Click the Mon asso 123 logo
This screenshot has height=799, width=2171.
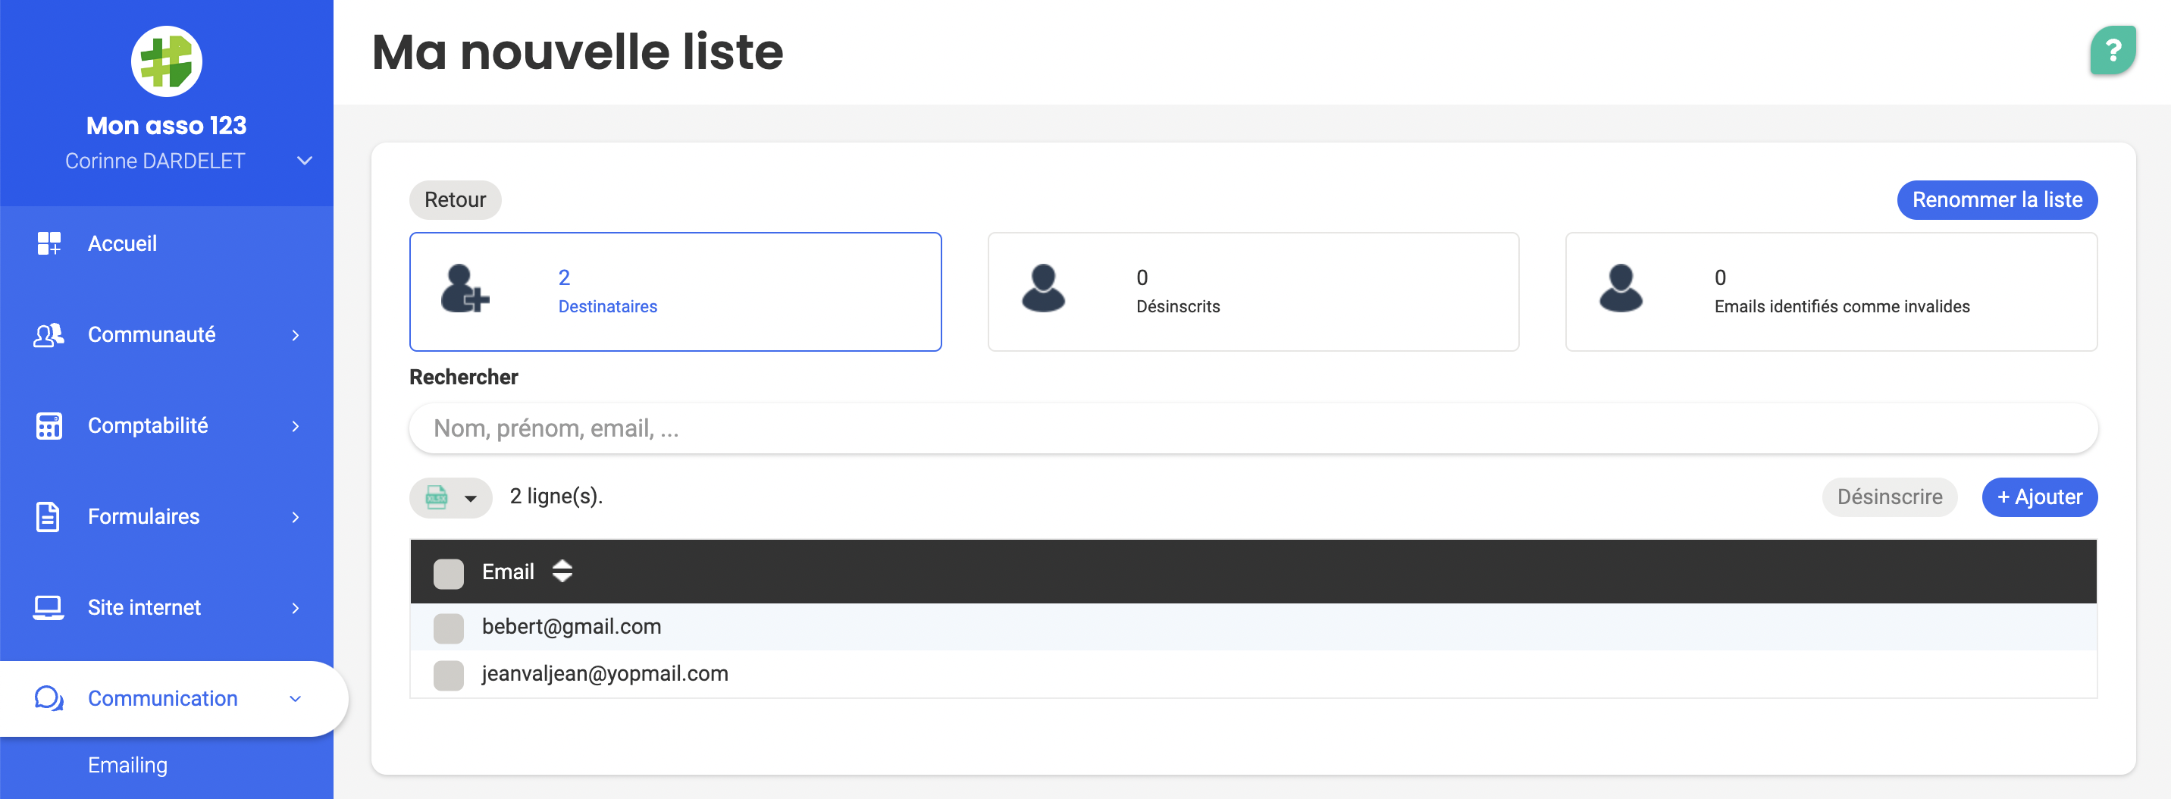166,61
